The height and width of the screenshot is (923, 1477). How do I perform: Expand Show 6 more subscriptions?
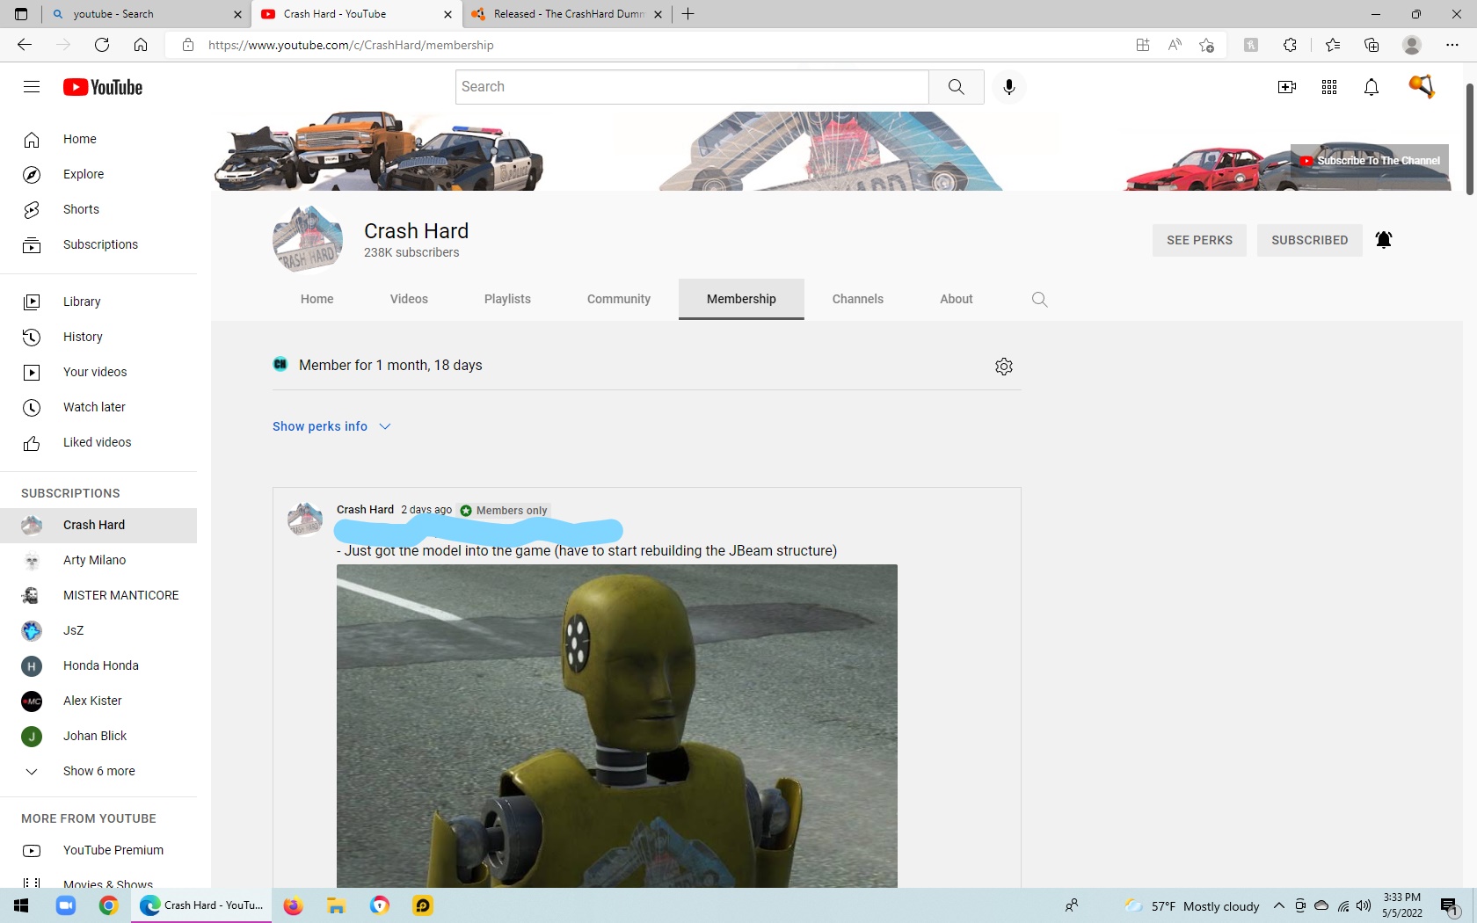click(98, 771)
